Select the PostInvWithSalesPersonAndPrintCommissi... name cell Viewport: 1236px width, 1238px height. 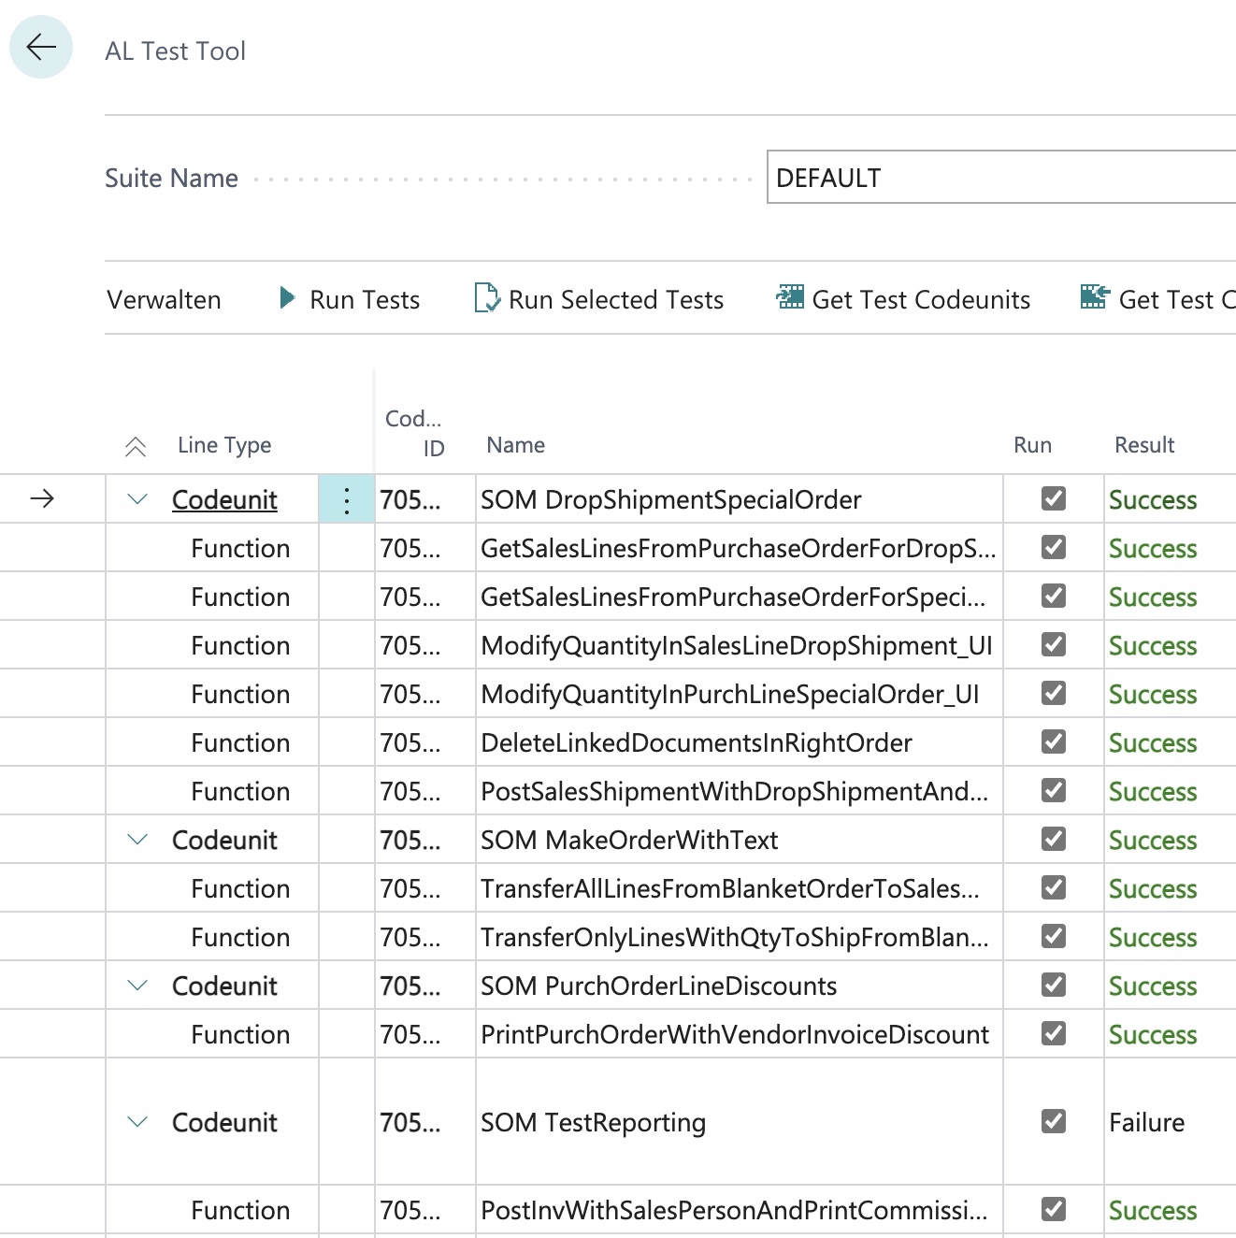point(734,1211)
